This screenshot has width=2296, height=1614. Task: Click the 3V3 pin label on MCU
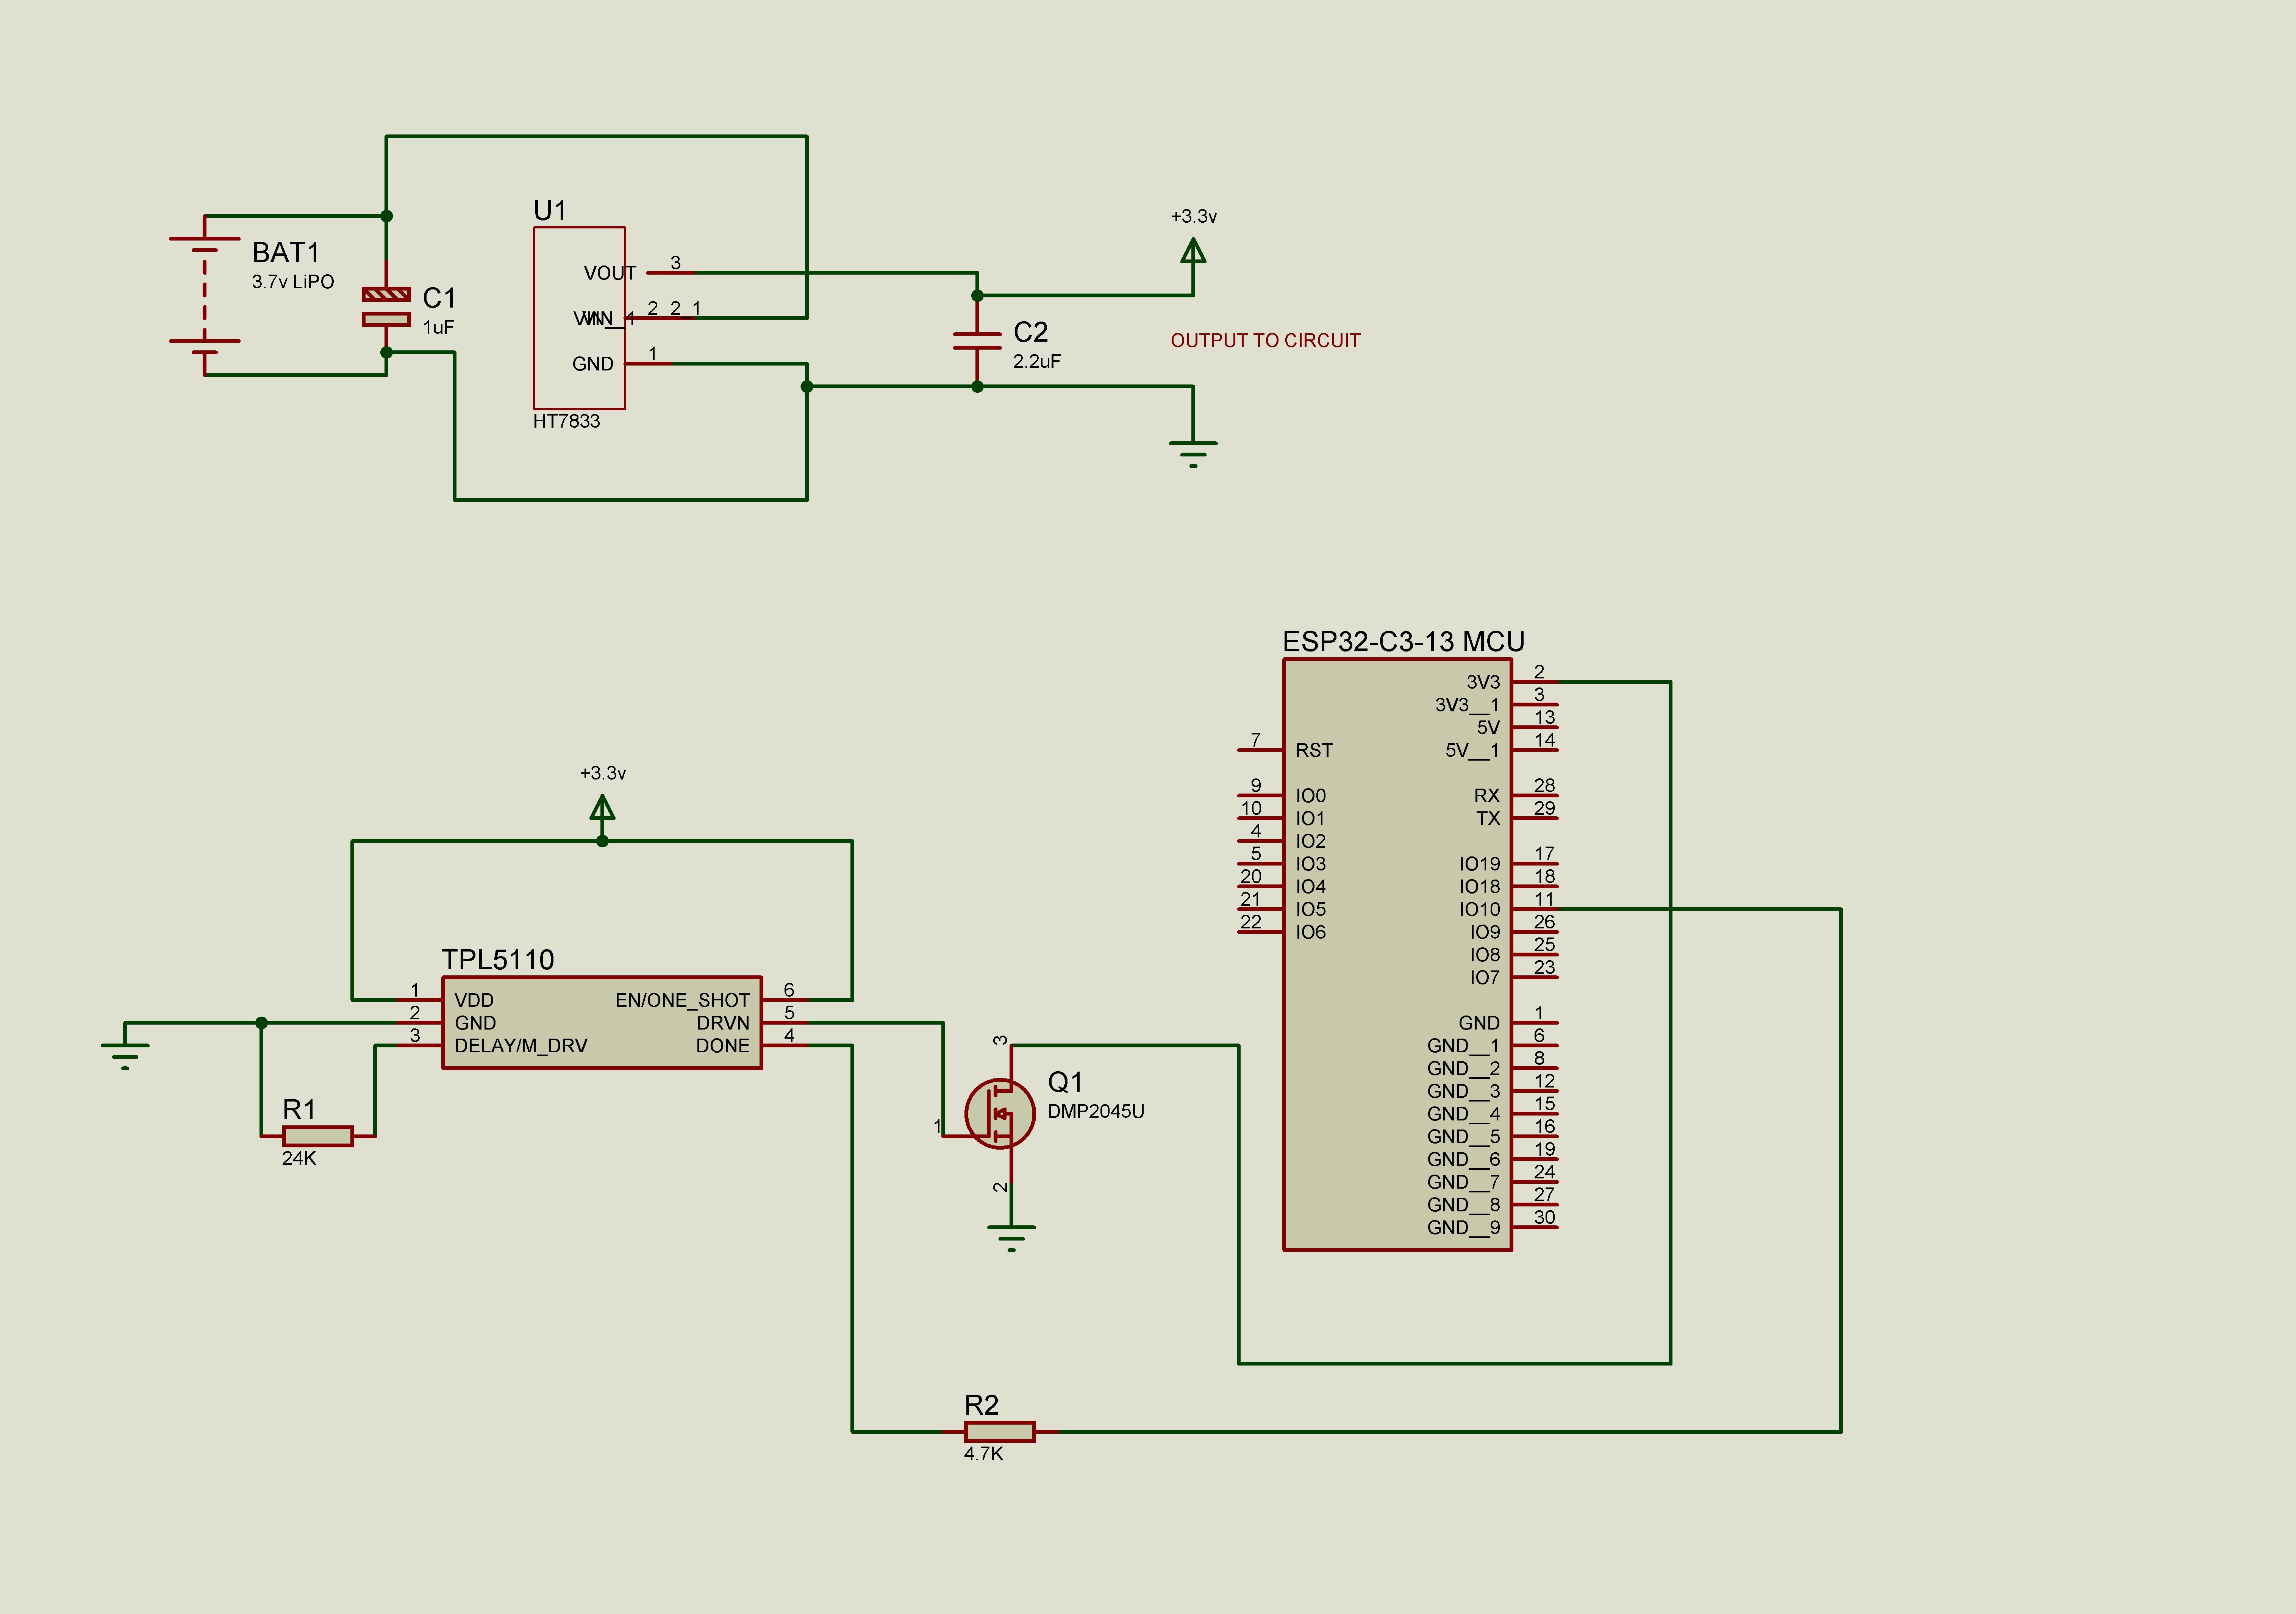(x=1483, y=682)
